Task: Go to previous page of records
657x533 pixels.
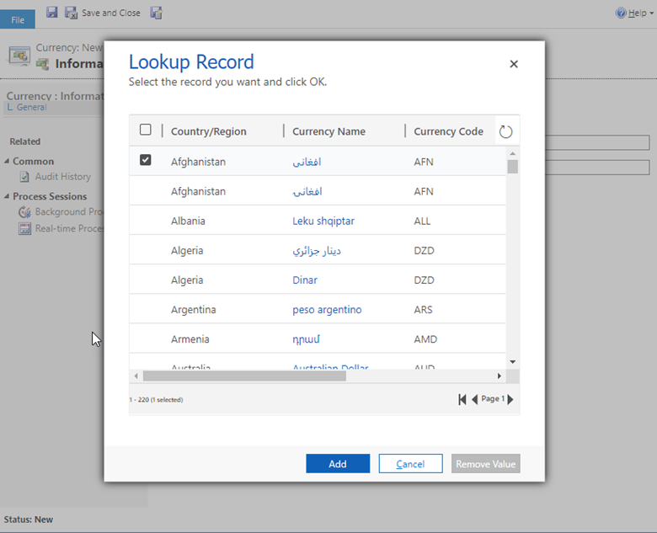Action: [x=474, y=400]
